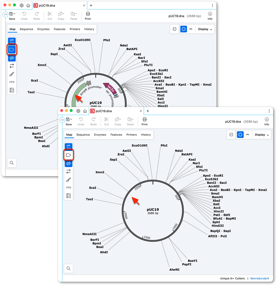The width and height of the screenshot is (280, 285).
Task: Click the Nonredundant link at bottom right
Action: (x=259, y=278)
